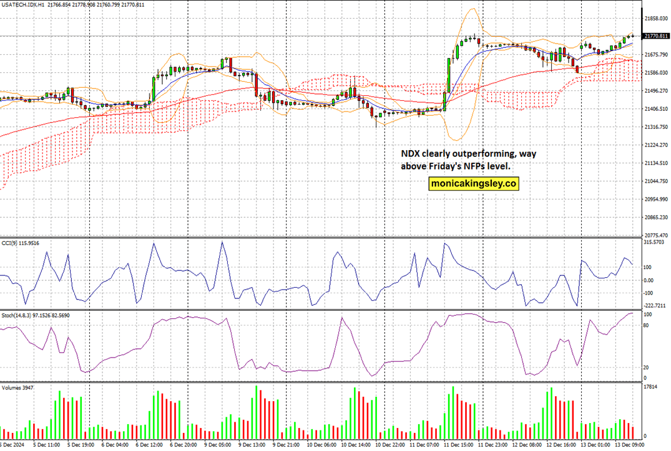Click the yellow monicakingsley.co banner
671x451 pixels.
tap(474, 183)
